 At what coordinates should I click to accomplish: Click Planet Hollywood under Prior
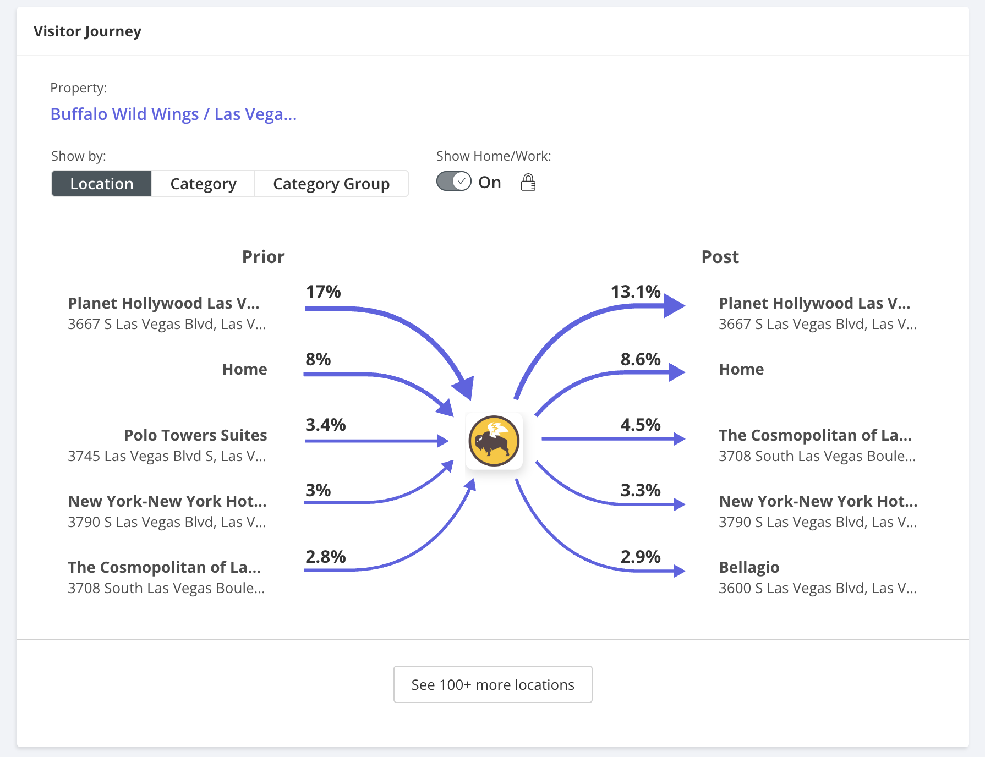click(x=163, y=303)
